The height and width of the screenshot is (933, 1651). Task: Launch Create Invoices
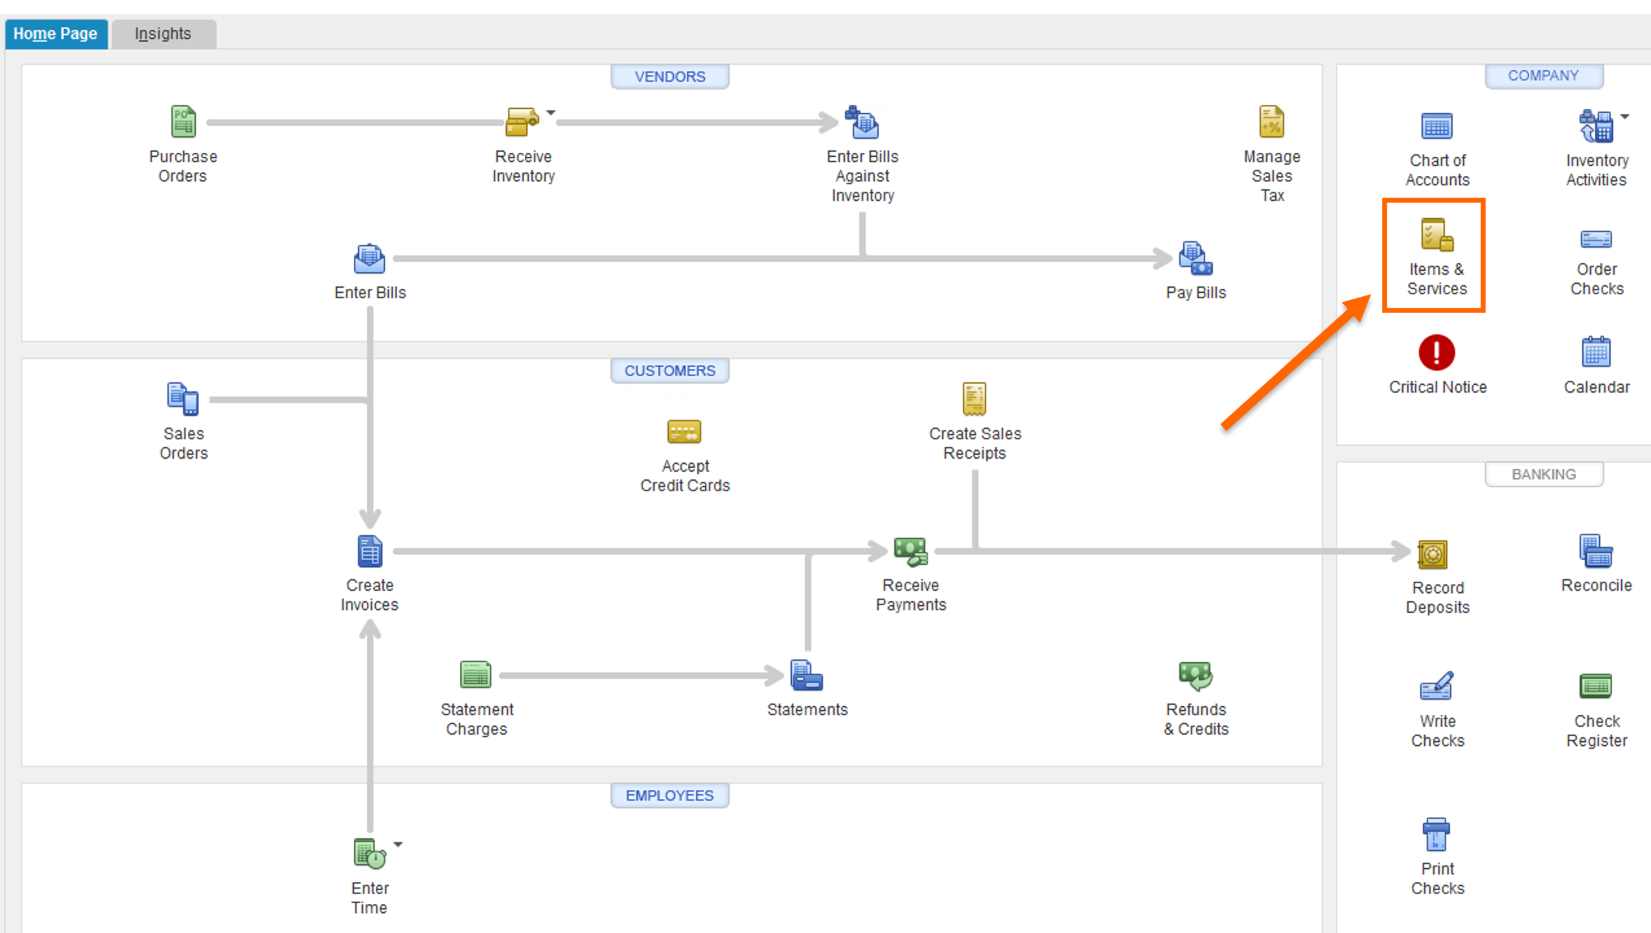369,552
